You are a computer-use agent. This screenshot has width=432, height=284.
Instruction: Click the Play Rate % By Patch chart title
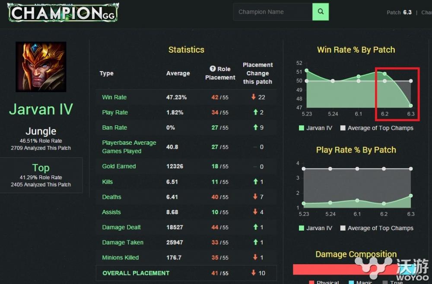[x=356, y=150]
